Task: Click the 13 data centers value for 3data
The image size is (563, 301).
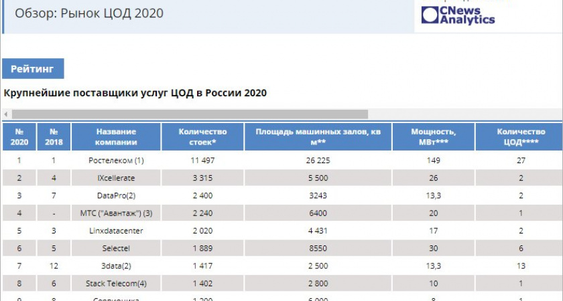Action: click(521, 266)
